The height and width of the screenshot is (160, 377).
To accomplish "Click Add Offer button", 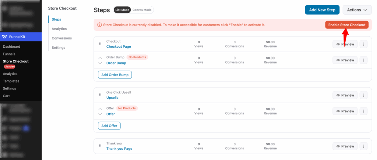I will (x=109, y=126).
